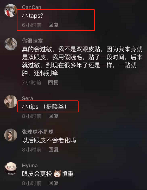This screenshot has height=190, width=147.
Task: Reply to 你很哇塞's allergy comment
Action: 53,83
